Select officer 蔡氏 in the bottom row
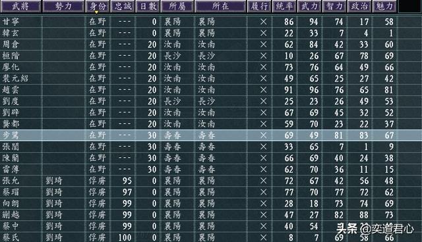The image size is (422, 242). pyautogui.click(x=11, y=237)
